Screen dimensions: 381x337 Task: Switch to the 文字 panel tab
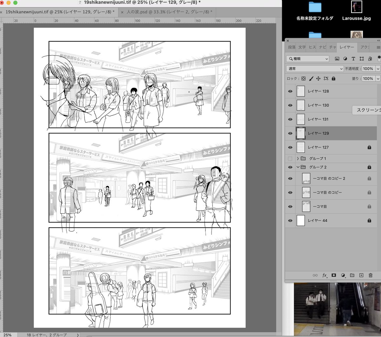302,47
